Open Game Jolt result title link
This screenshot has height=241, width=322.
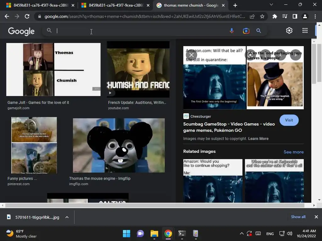(38, 103)
